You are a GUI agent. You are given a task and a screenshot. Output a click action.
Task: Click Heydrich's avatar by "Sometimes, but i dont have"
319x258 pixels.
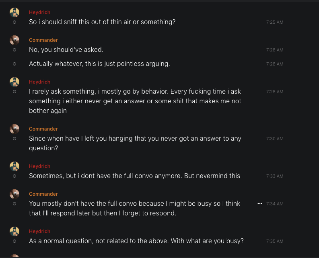[14, 166]
